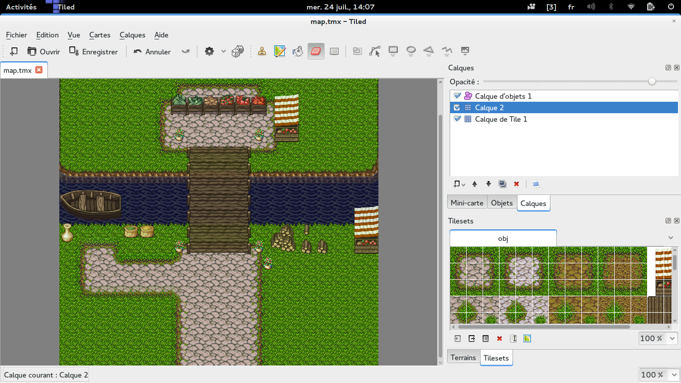This screenshot has height=383, width=681.
Task: Select the Insert Polygon object tool
Action: tap(428, 51)
